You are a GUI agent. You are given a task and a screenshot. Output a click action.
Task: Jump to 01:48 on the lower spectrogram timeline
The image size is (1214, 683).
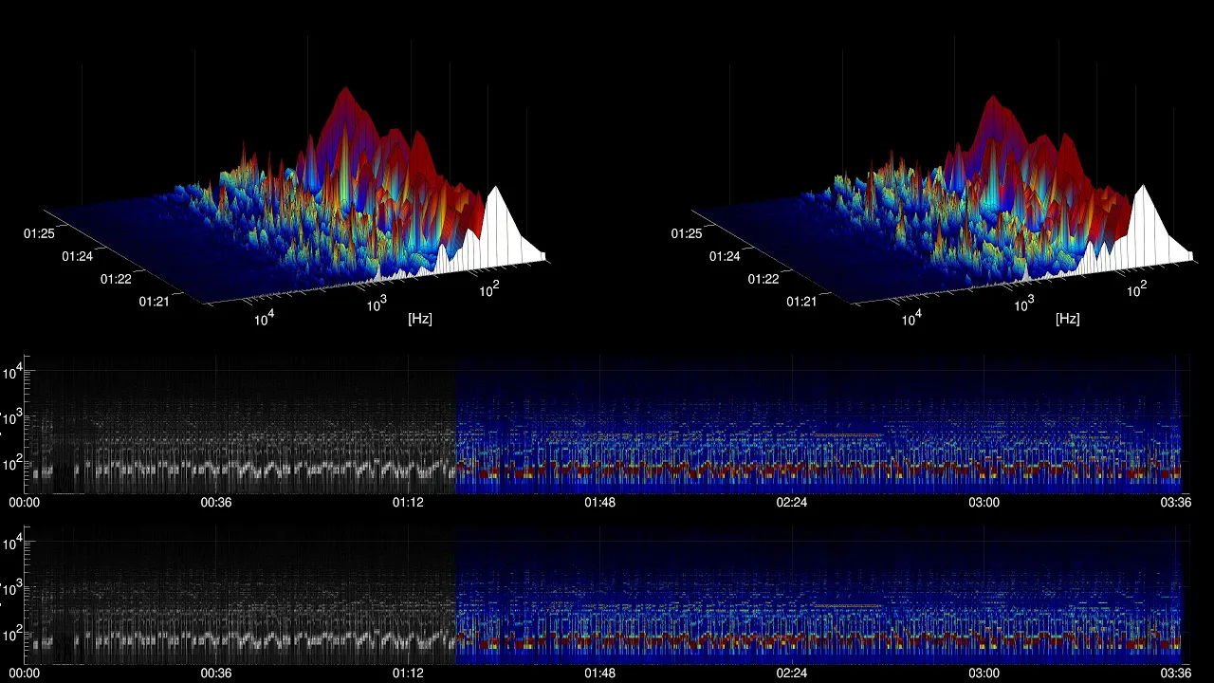coord(599,673)
